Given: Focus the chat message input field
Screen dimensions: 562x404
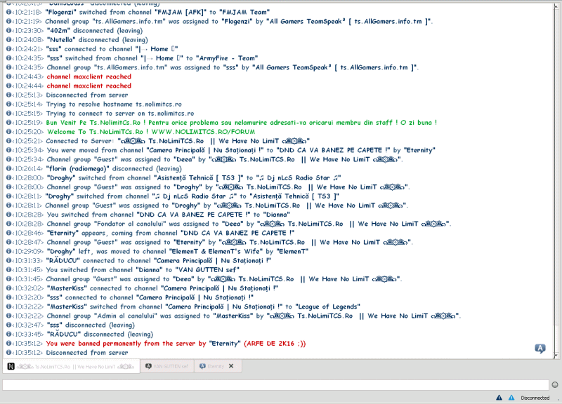Looking at the screenshot, I should (274, 384).
